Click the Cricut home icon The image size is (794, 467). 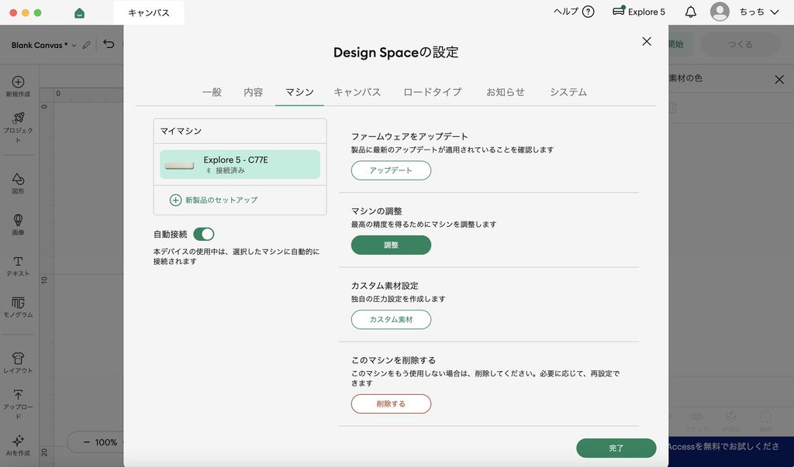pyautogui.click(x=80, y=12)
